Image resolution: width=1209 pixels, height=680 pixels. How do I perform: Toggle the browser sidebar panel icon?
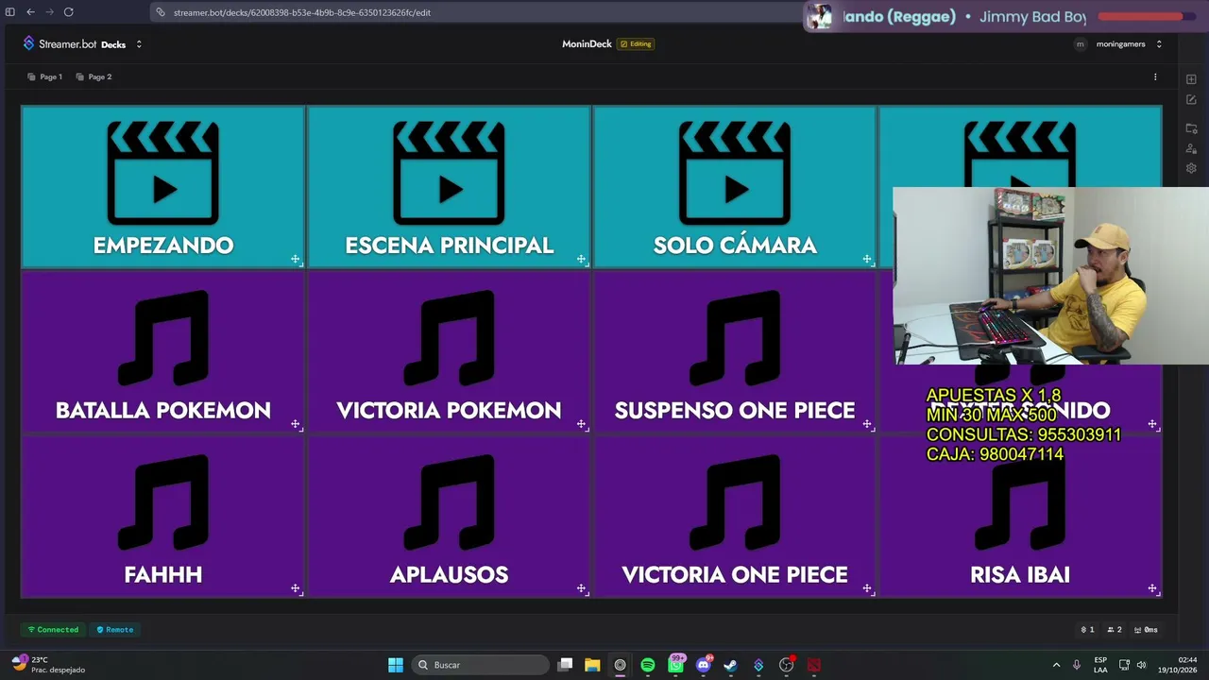[10, 12]
